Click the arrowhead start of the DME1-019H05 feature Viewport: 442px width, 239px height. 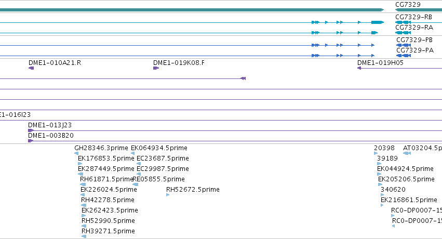coord(359,68)
